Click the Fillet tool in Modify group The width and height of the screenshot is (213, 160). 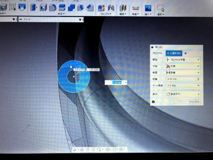53,7
